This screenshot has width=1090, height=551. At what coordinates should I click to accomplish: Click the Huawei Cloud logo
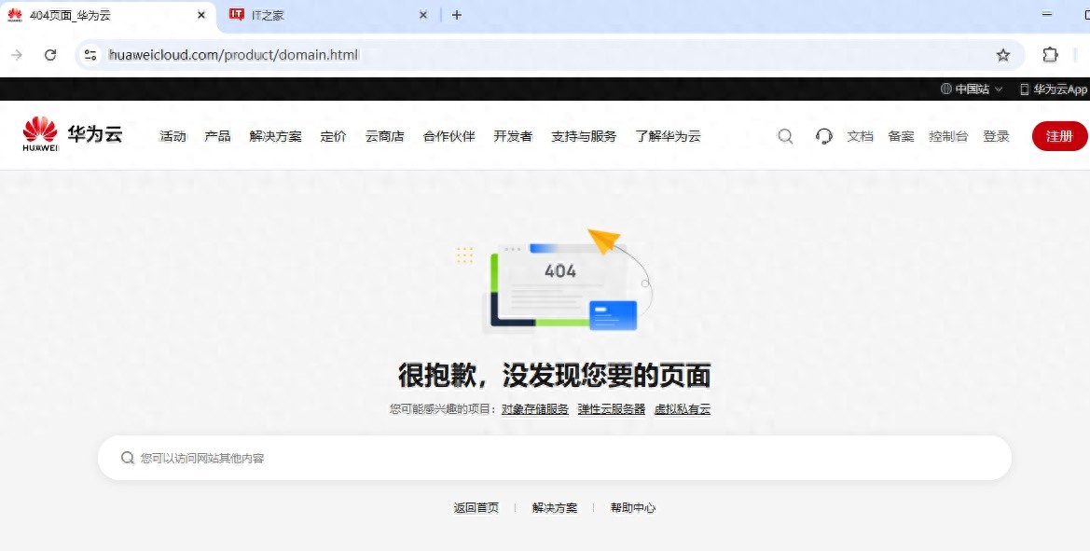[x=72, y=135]
